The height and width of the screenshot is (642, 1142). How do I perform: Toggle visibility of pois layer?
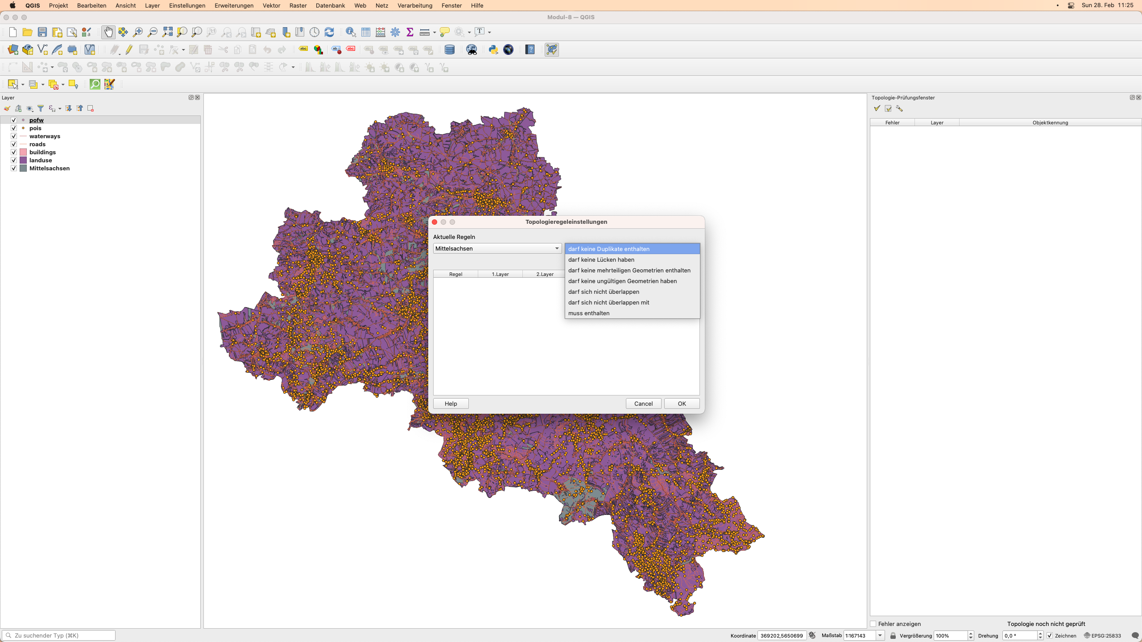14,128
